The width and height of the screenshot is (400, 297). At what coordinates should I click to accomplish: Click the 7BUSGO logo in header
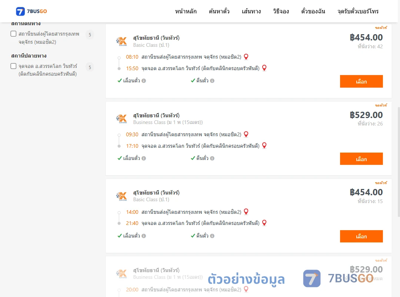[x=31, y=11]
